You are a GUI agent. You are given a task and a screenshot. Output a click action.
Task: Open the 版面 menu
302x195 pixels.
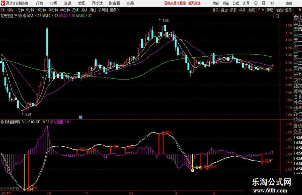tap(226, 3)
